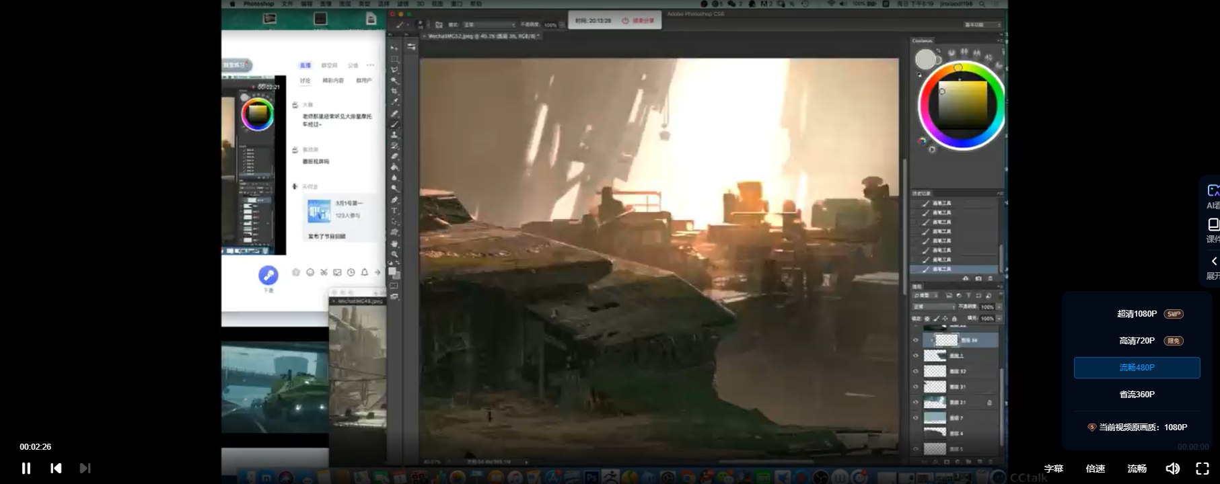
Task: Open the layer blend mode dropdown
Action: [933, 307]
